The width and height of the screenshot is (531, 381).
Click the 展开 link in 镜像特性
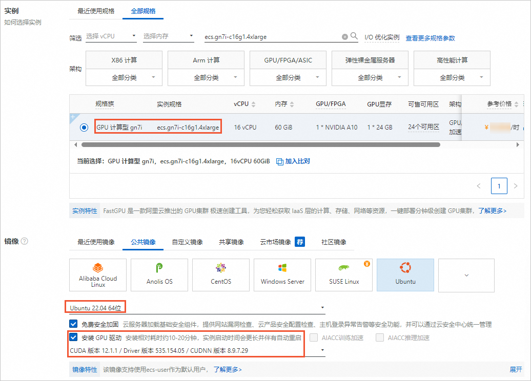[516, 370]
